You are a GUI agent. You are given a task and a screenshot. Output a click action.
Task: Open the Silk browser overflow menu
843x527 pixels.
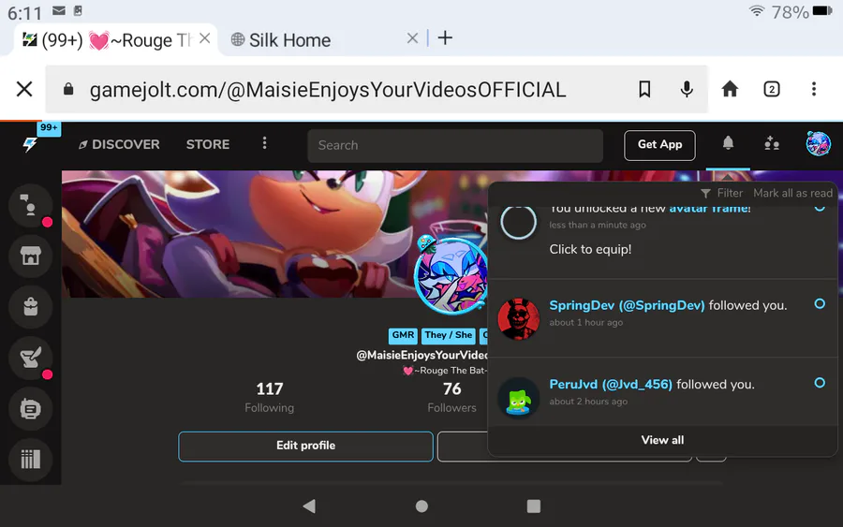[814, 89]
